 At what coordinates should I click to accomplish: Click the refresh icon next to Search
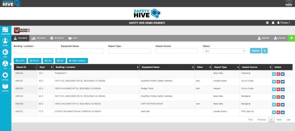tap(265, 51)
